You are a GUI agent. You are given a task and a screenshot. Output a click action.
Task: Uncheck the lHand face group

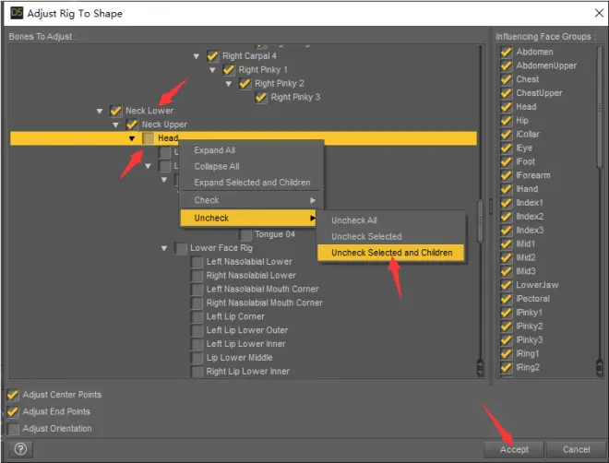pyautogui.click(x=506, y=189)
